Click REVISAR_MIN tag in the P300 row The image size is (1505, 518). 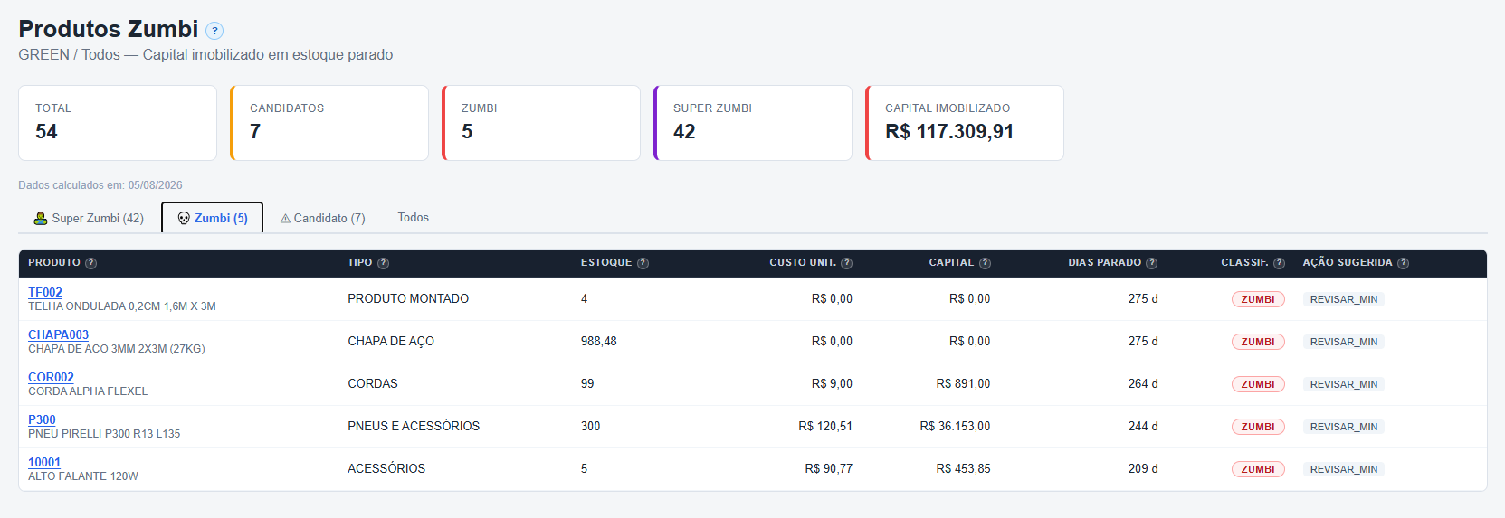point(1344,427)
